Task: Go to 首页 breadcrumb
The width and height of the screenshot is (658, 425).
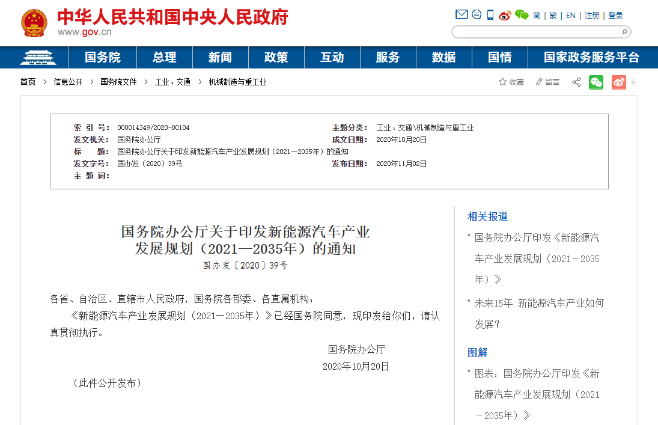Action: click(28, 82)
